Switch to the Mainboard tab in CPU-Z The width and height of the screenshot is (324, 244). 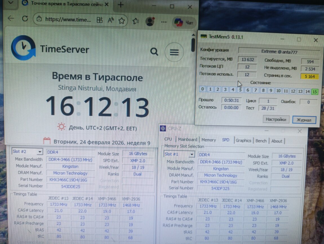click(x=187, y=139)
